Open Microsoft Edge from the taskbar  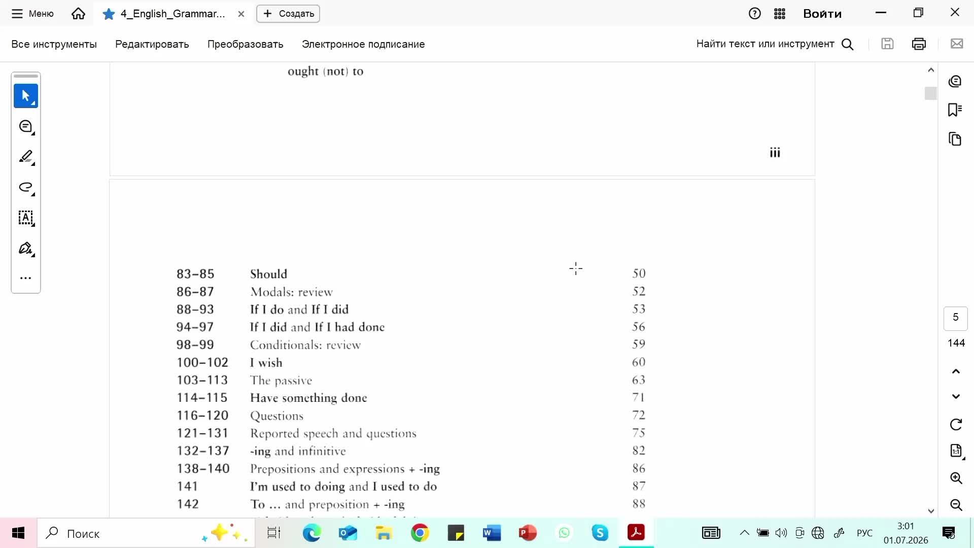(x=312, y=533)
